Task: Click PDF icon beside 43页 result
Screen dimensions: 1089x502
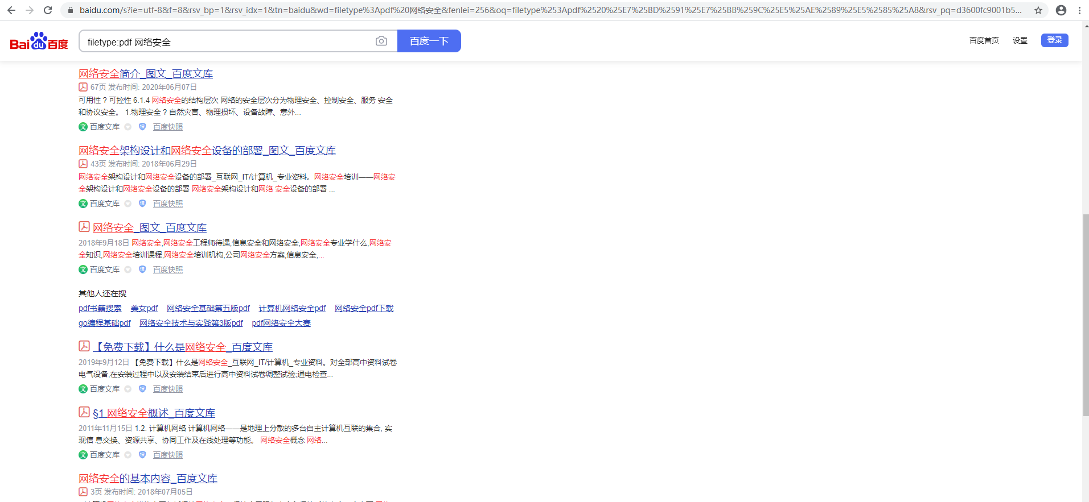Action: click(83, 164)
